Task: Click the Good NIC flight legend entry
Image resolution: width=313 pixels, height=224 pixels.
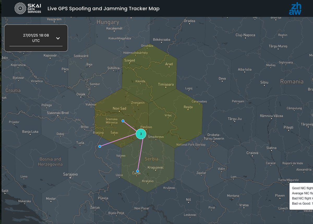Action: click(302, 188)
